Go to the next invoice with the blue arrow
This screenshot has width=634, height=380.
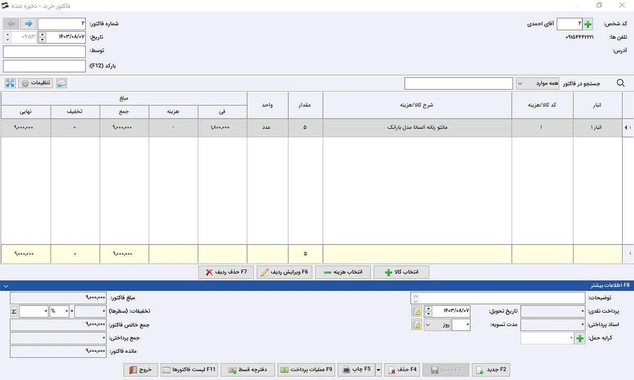click(x=29, y=24)
